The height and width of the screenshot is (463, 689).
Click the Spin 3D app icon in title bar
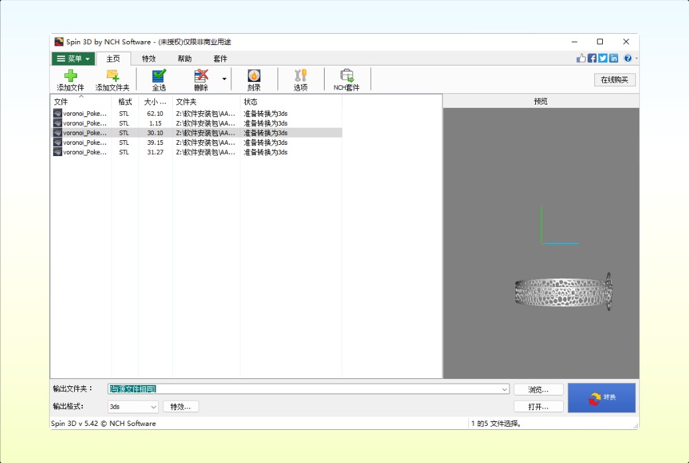[59, 42]
